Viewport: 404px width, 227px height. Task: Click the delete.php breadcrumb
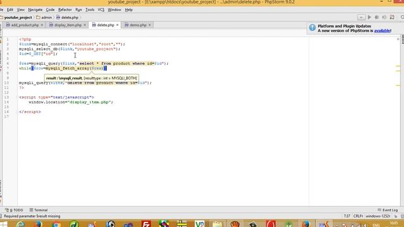coord(68,18)
